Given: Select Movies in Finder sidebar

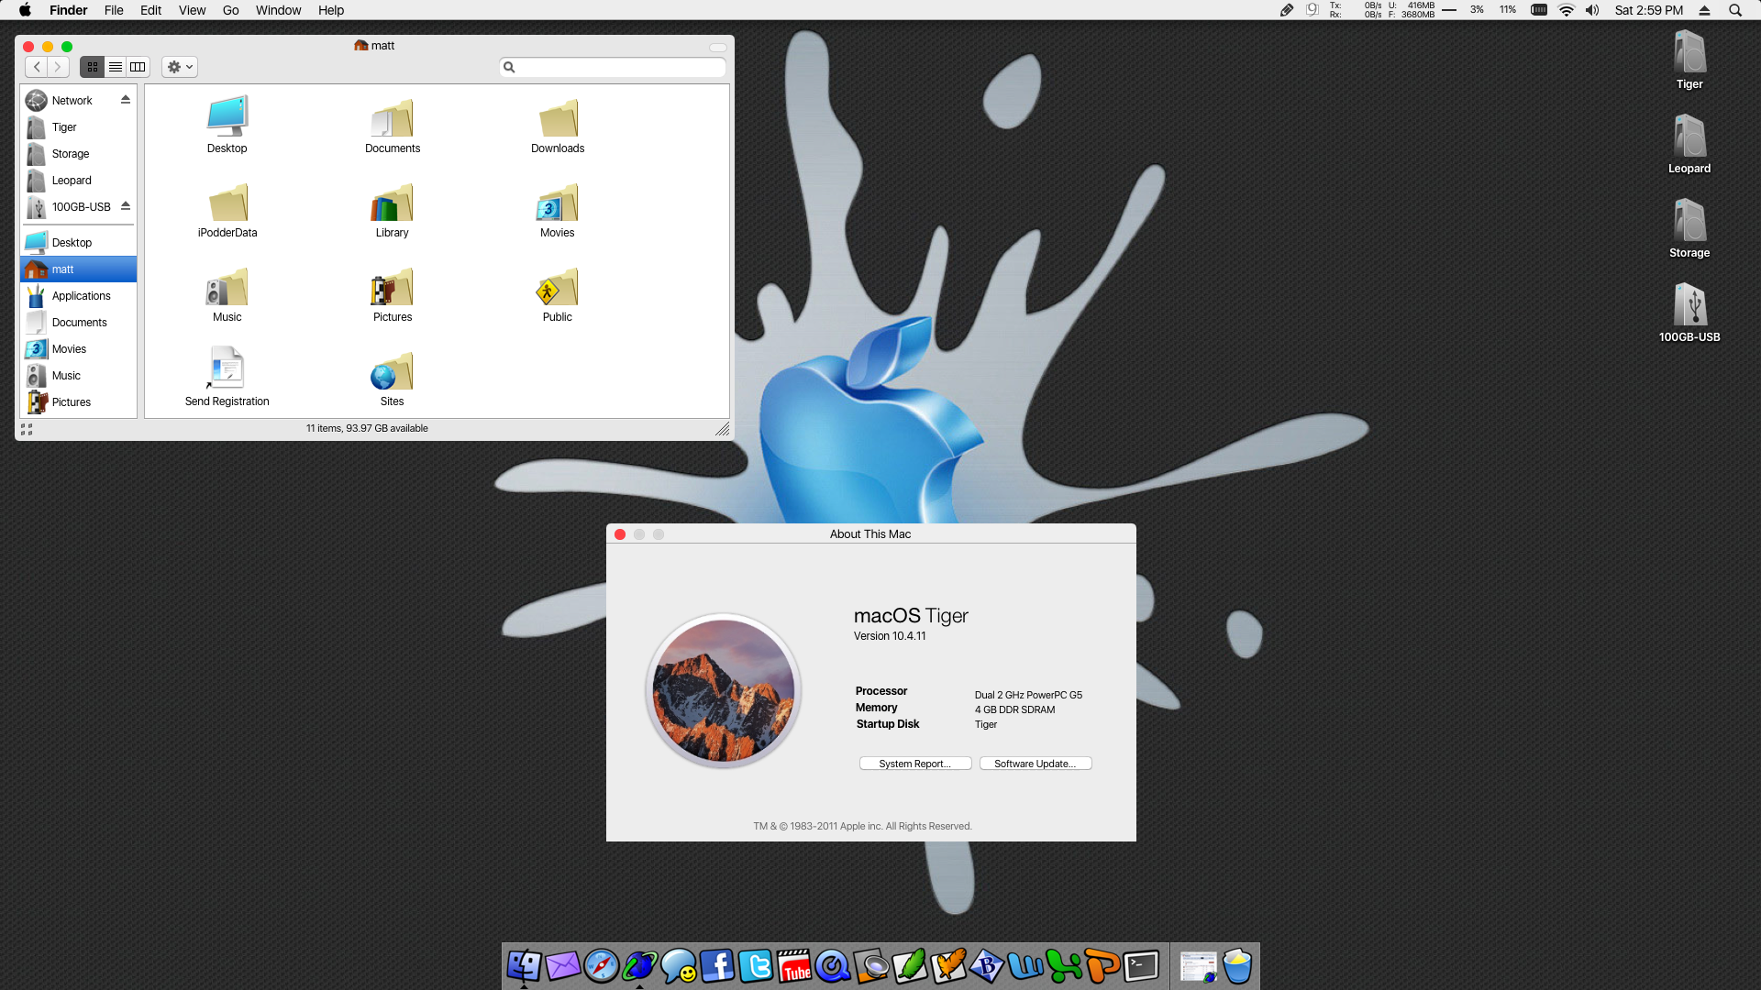Looking at the screenshot, I should click(78, 349).
